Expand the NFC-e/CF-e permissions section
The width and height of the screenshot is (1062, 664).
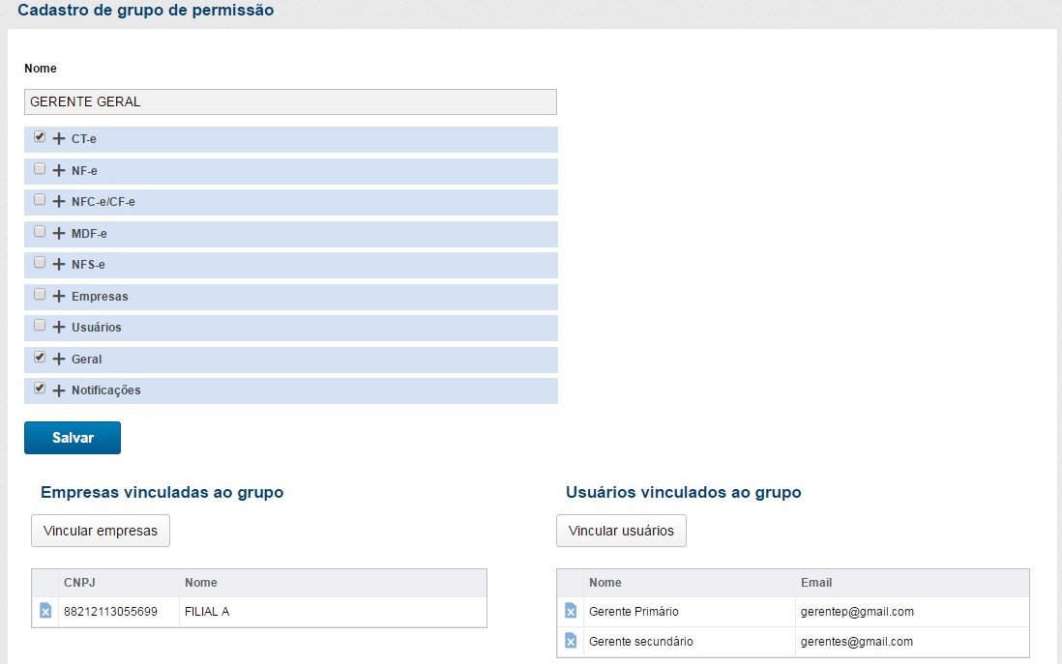(x=59, y=202)
